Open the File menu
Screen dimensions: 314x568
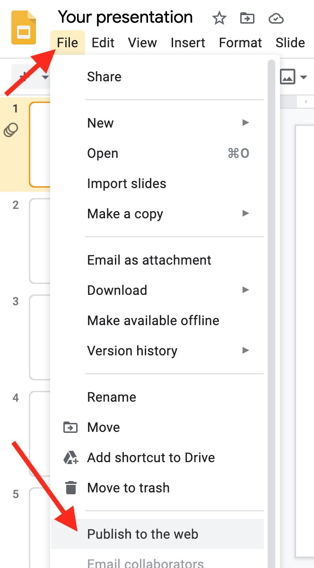(67, 43)
